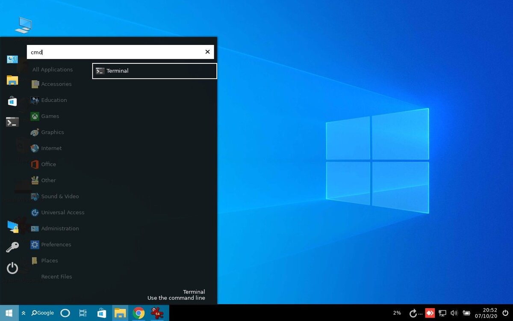Show All Applications list
Viewport: 513px width, 321px height.
coord(52,70)
